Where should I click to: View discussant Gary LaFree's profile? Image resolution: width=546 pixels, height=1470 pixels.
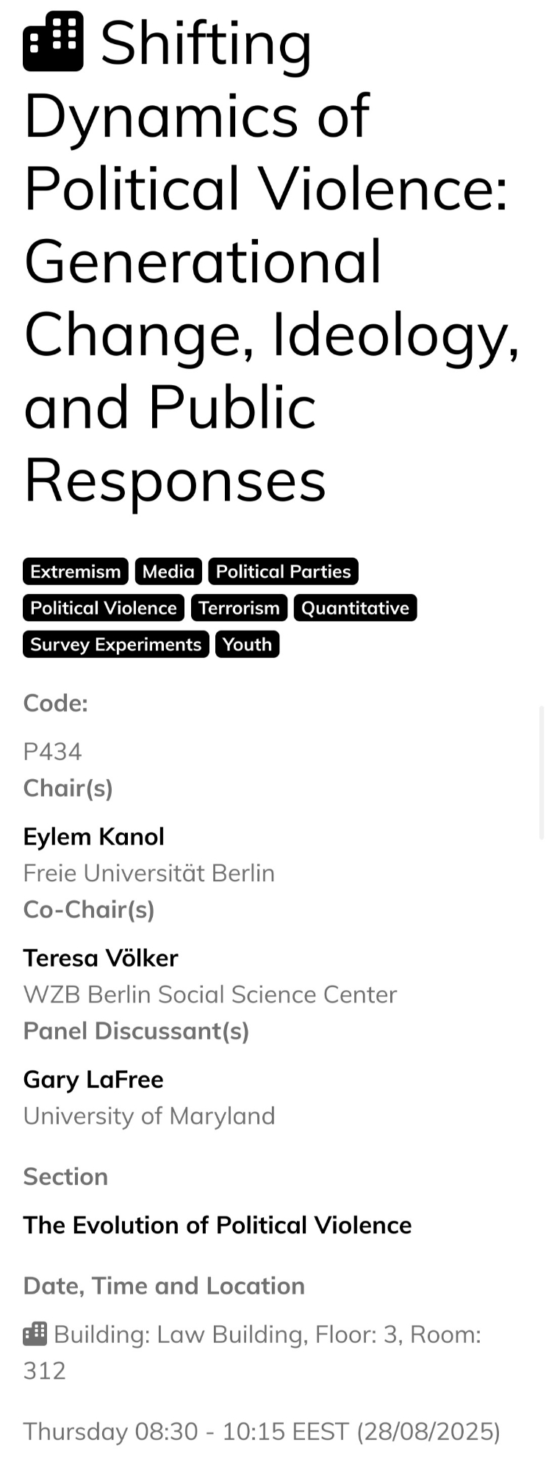pos(93,1079)
